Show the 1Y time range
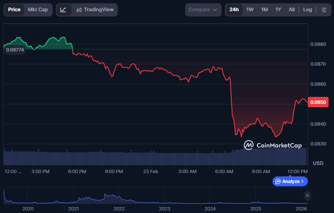Image resolution: width=334 pixels, height=213 pixels. coord(278,10)
